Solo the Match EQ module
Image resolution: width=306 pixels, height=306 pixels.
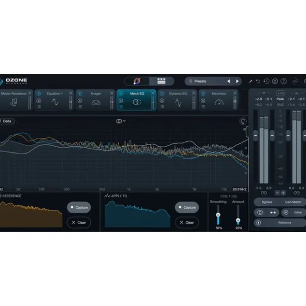click(121, 101)
